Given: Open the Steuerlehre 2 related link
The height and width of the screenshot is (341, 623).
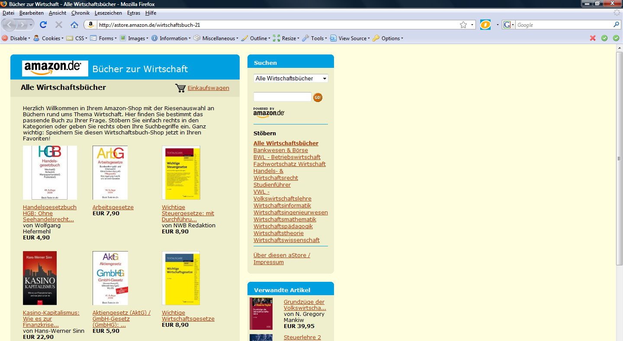Looking at the screenshot, I should (x=302, y=337).
